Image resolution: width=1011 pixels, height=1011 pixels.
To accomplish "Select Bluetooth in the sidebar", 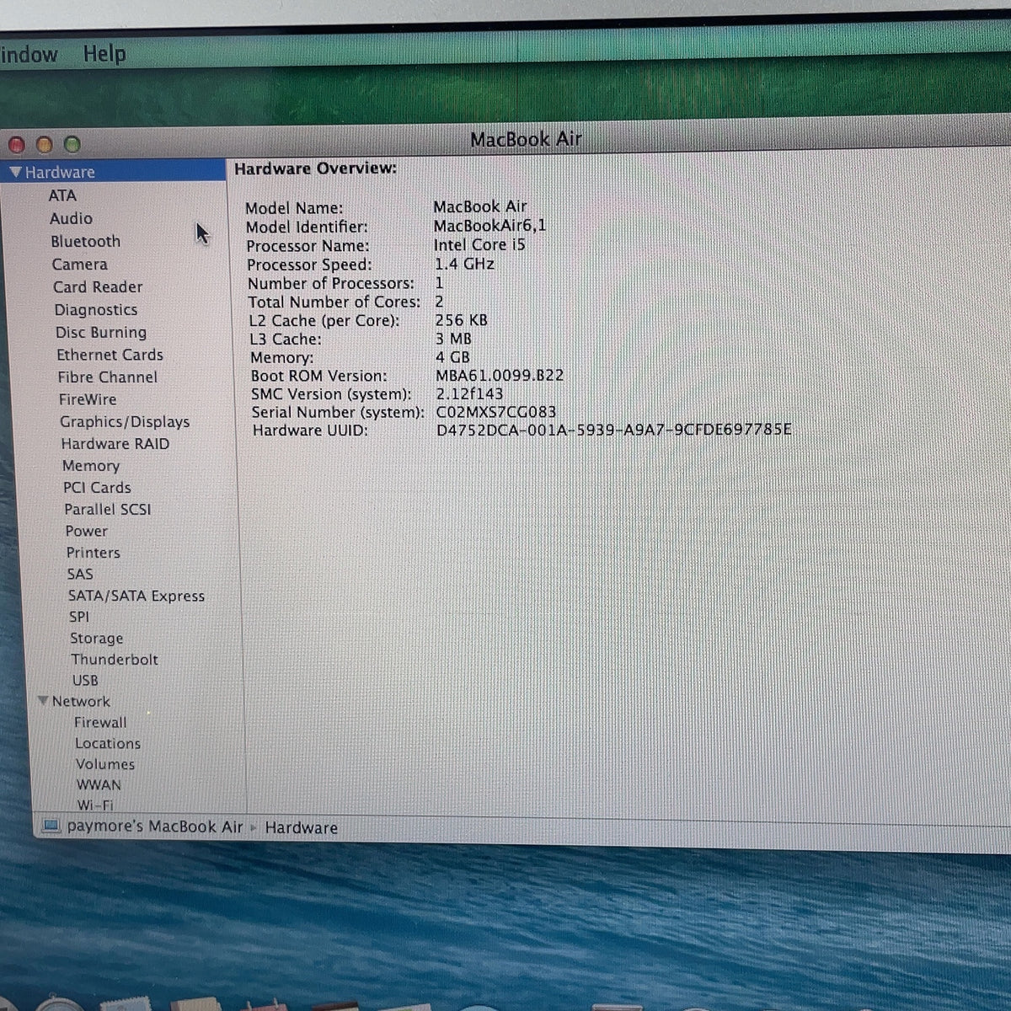I will (x=85, y=241).
